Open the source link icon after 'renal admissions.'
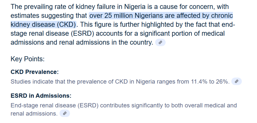 65,113
